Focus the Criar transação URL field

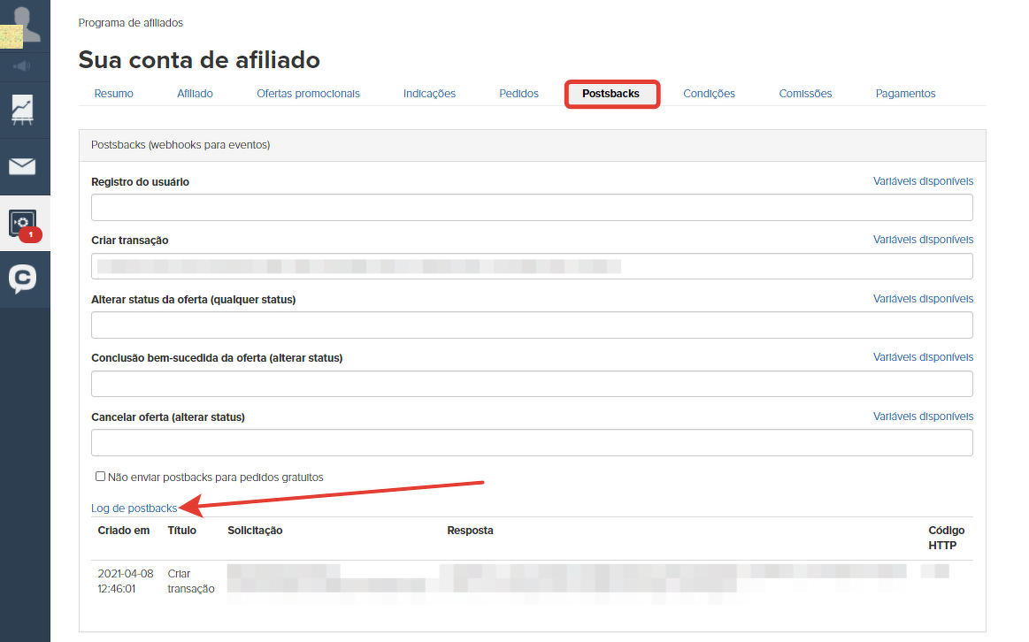tap(532, 266)
